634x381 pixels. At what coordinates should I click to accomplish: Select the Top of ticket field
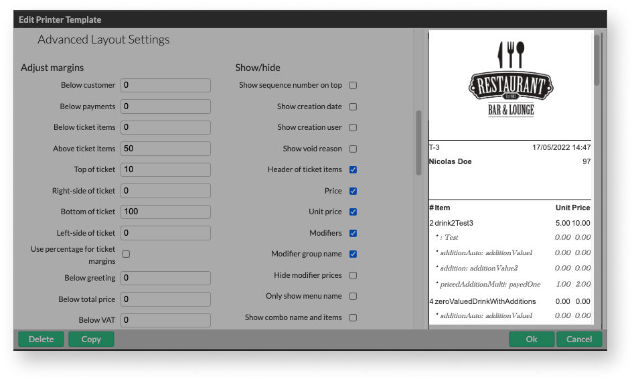pos(165,169)
